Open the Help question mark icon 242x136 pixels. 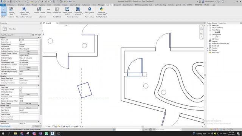click(x=223, y=2)
